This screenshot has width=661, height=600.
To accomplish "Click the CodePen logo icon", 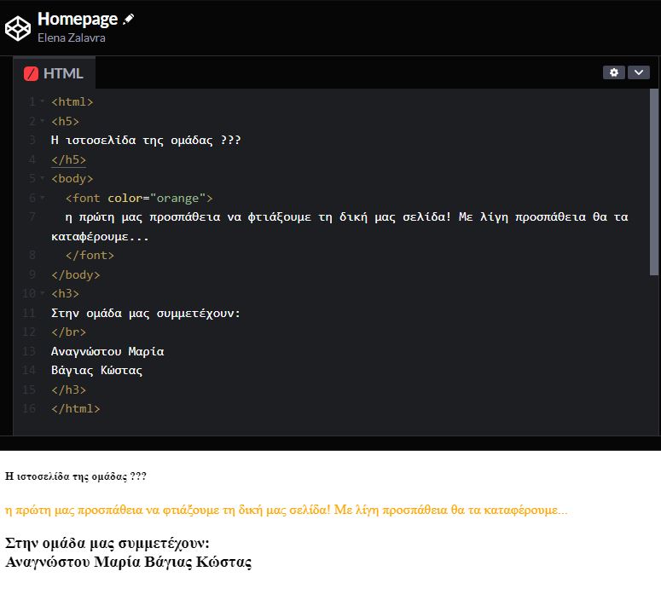I will pos(17,28).
